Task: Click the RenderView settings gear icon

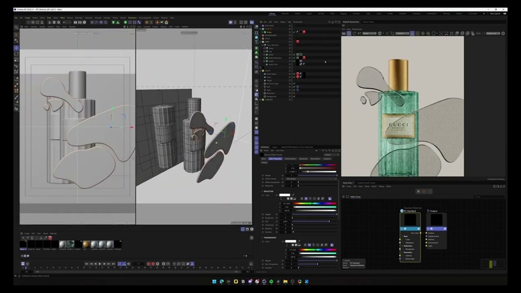Action: click(503, 33)
